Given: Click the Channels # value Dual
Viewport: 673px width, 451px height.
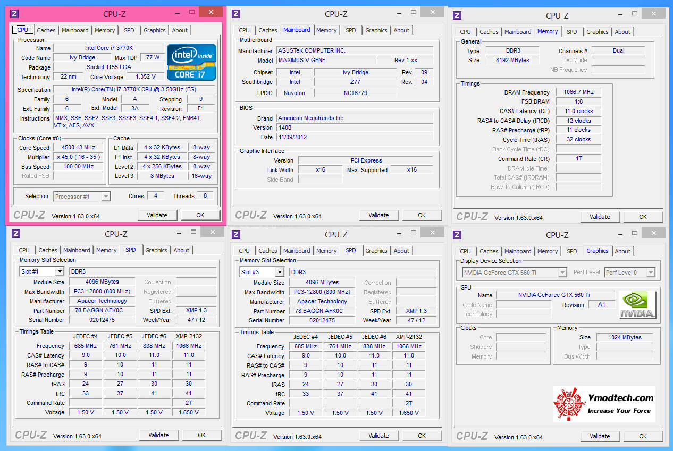Looking at the screenshot, I should pos(618,51).
